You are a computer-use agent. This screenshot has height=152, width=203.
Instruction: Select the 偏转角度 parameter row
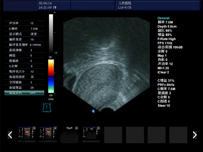pyautogui.click(x=24, y=39)
